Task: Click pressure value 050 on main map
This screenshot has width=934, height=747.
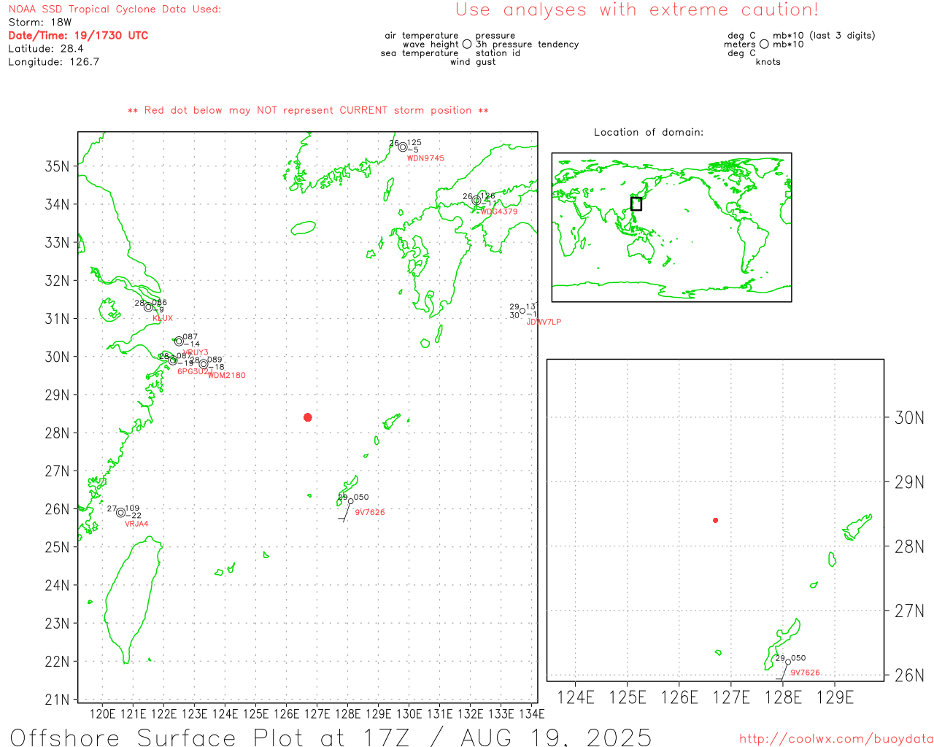Action: [x=361, y=498]
